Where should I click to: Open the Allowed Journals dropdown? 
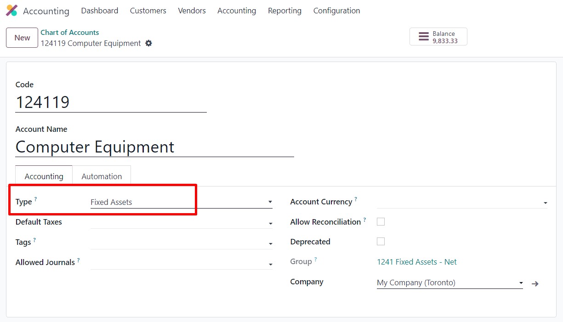[x=182, y=263]
